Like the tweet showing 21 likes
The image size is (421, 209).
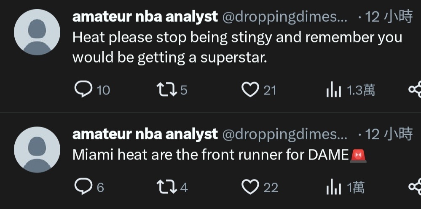point(250,89)
